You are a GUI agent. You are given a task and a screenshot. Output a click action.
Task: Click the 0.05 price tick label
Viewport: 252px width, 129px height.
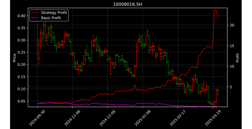22,101
